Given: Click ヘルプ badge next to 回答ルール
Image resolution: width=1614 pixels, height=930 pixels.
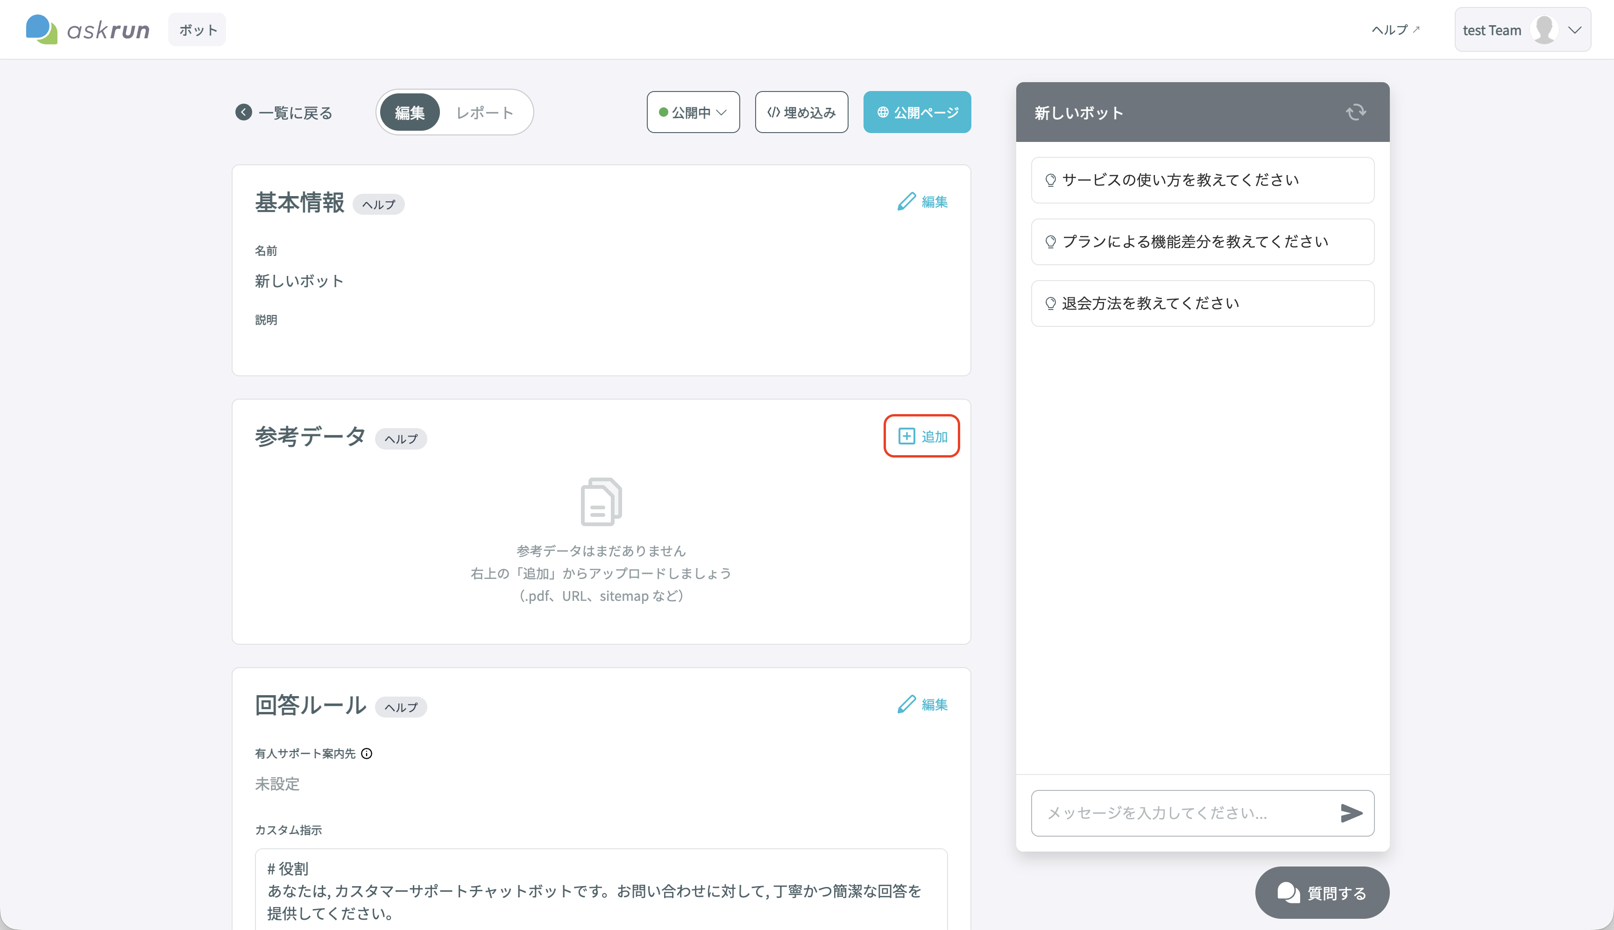Looking at the screenshot, I should (x=401, y=707).
